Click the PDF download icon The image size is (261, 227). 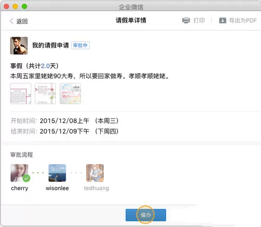222,20
